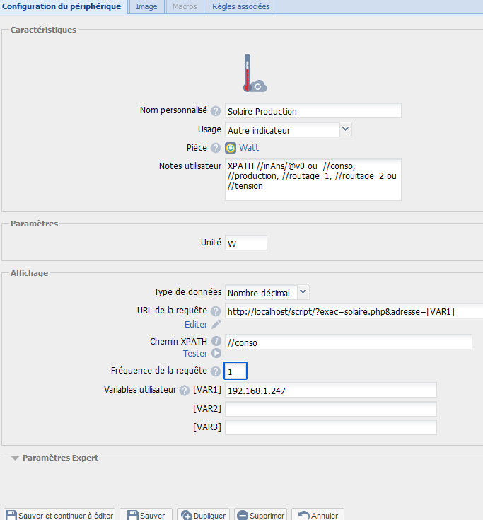483x520 pixels.
Task: Click the Supprimer button
Action: (x=260, y=515)
